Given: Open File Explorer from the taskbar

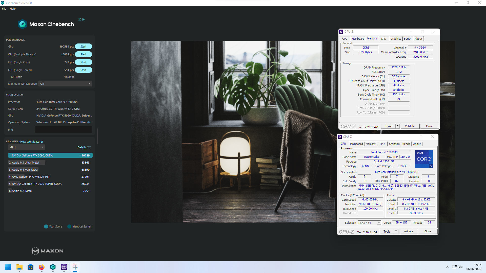Looking at the screenshot, I should (19, 267).
